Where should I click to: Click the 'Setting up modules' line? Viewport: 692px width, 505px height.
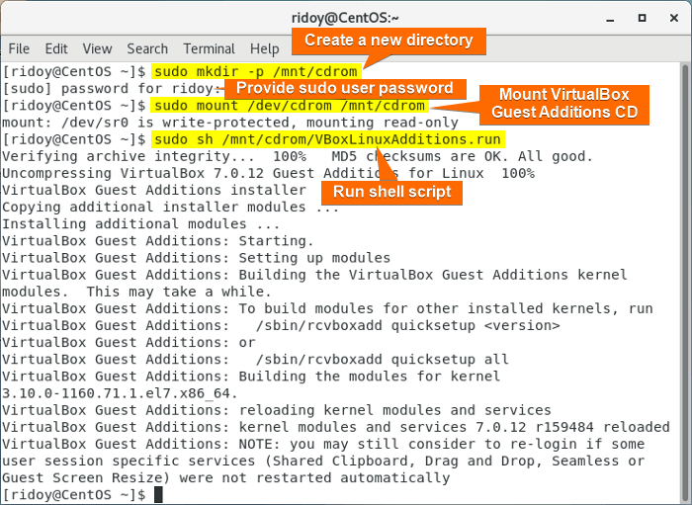197,258
